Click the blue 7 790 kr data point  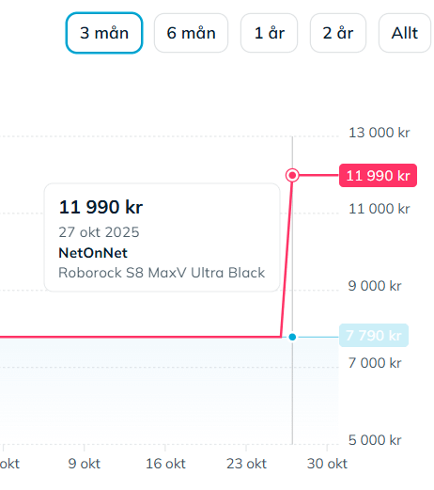[x=292, y=337]
